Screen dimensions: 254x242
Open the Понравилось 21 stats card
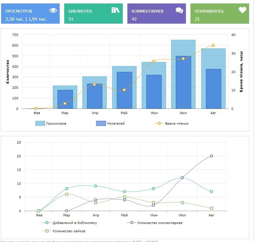click(x=219, y=14)
